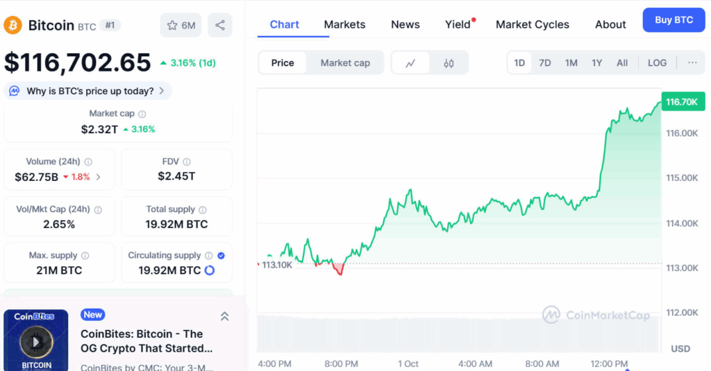Click the Total supply info icon
The width and height of the screenshot is (711, 371).
click(x=203, y=209)
